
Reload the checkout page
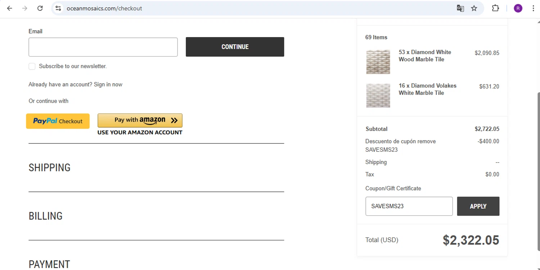tap(40, 8)
